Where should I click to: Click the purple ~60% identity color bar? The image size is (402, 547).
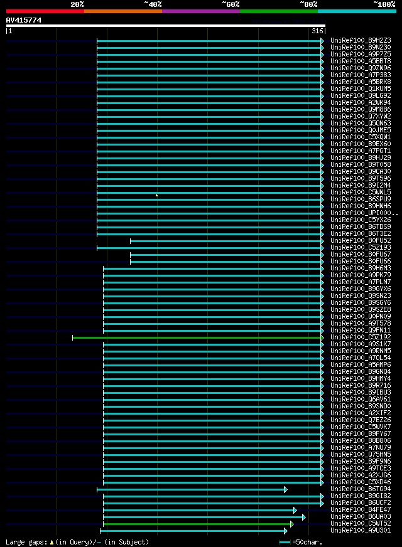(201, 11)
